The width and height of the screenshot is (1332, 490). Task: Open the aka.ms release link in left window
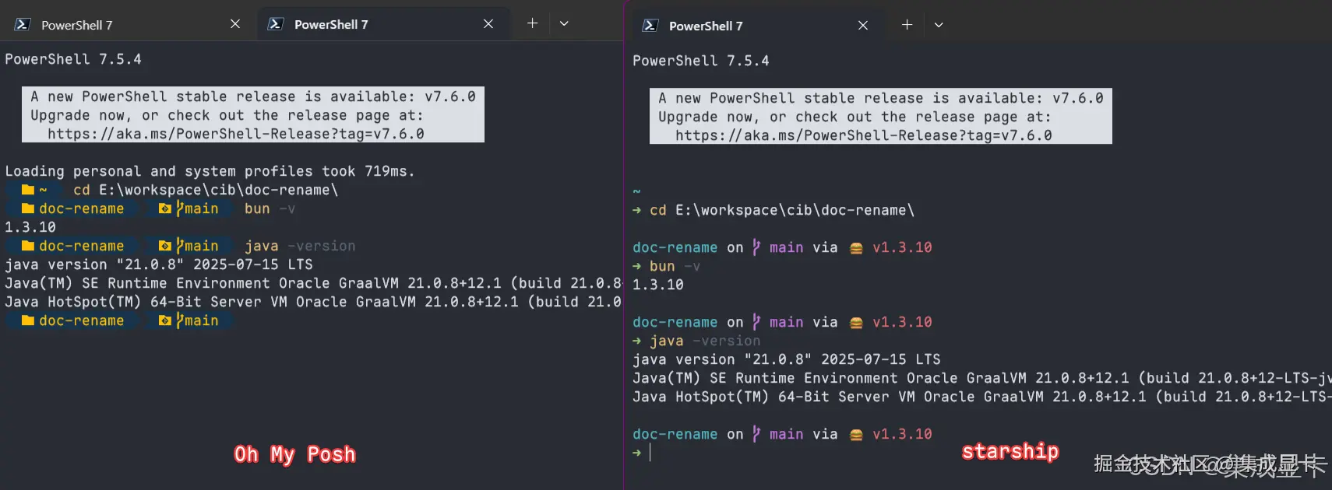pyautogui.click(x=236, y=134)
